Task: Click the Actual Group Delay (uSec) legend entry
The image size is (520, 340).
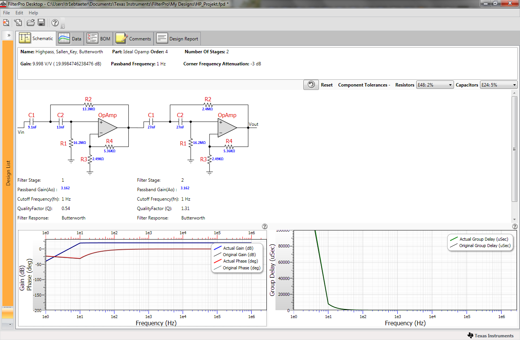Action: (x=479, y=239)
